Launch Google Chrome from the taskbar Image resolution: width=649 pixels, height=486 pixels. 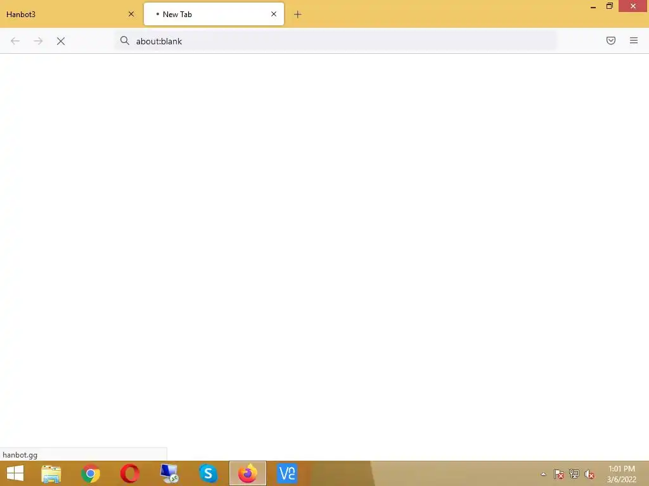click(91, 473)
